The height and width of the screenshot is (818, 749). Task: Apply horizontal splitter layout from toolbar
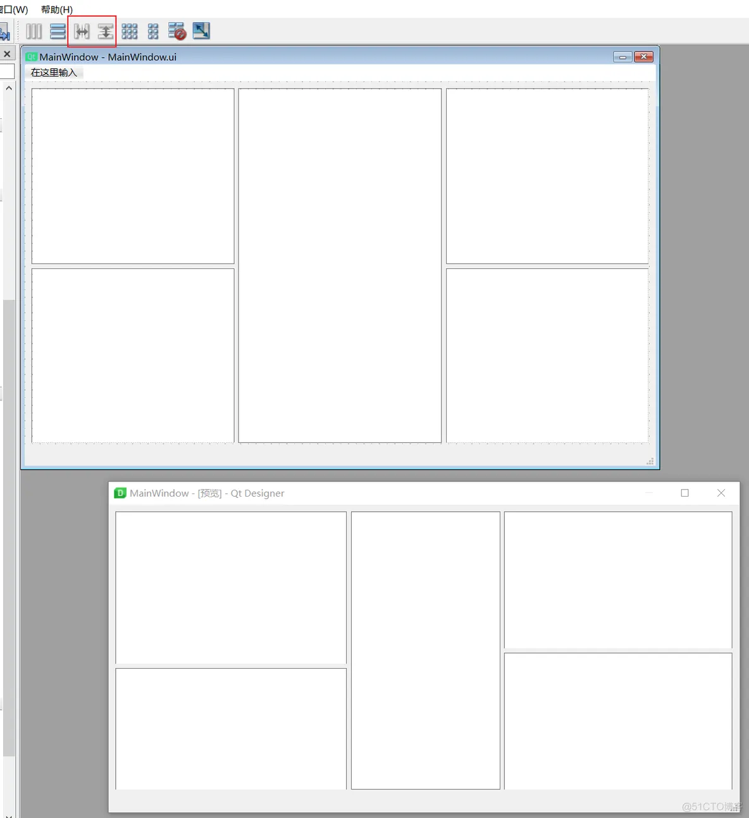tap(82, 31)
